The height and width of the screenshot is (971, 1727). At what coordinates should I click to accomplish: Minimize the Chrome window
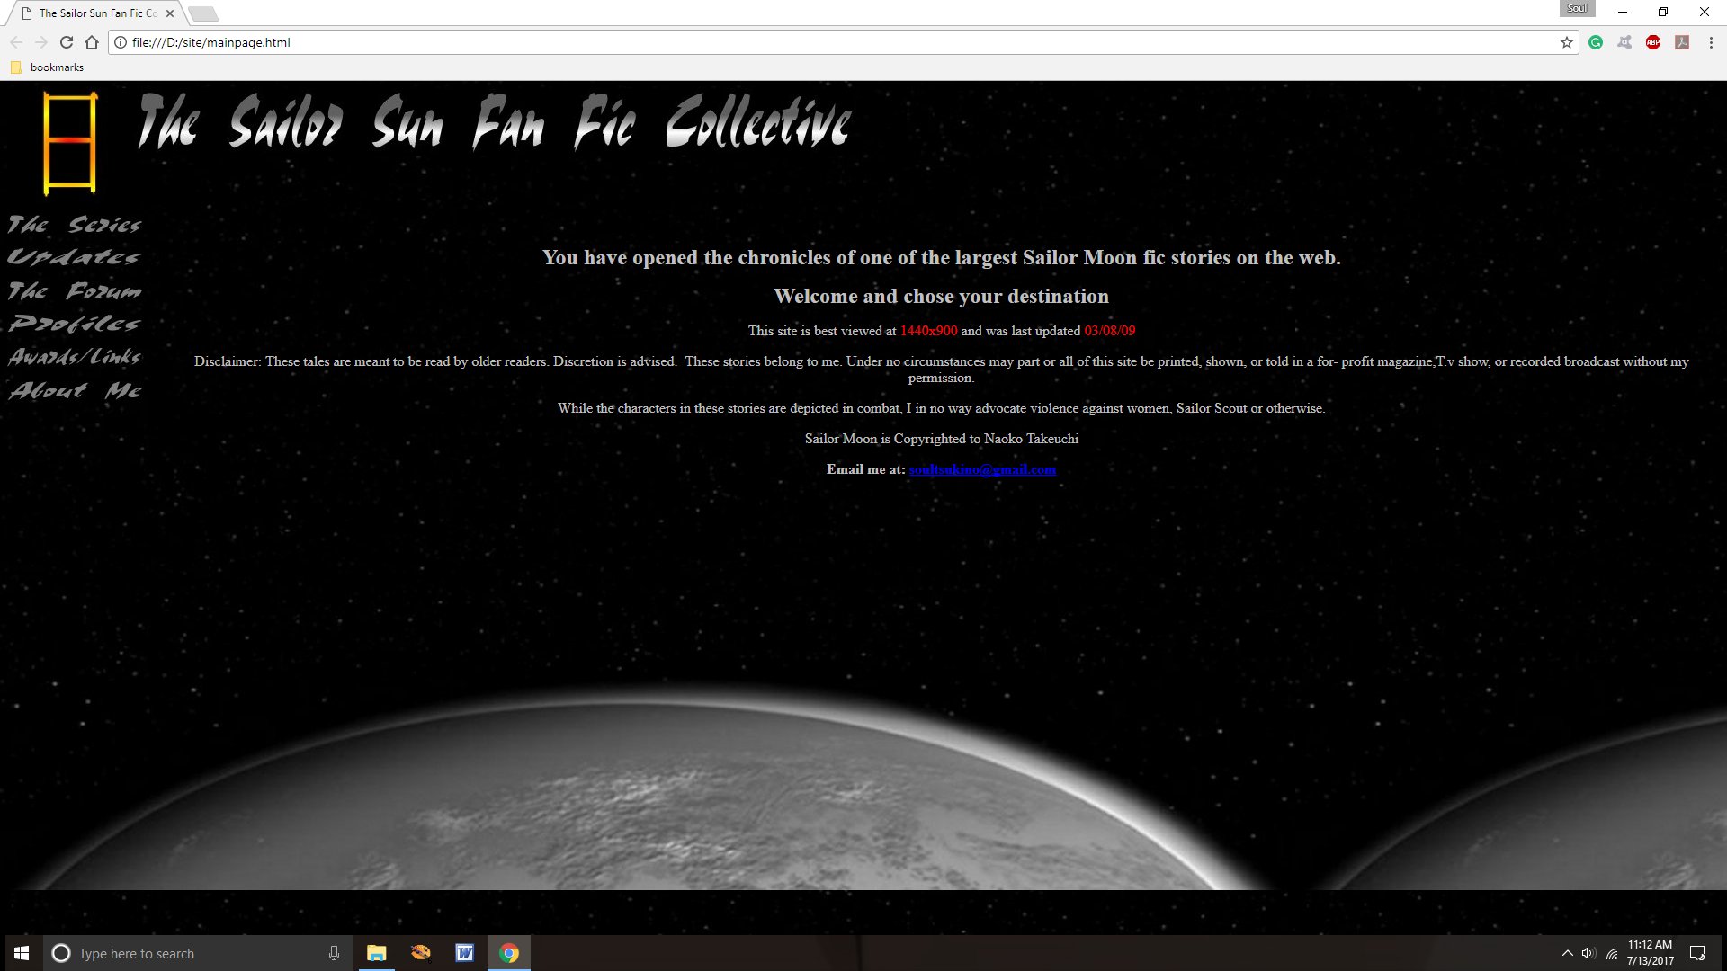(x=1623, y=13)
